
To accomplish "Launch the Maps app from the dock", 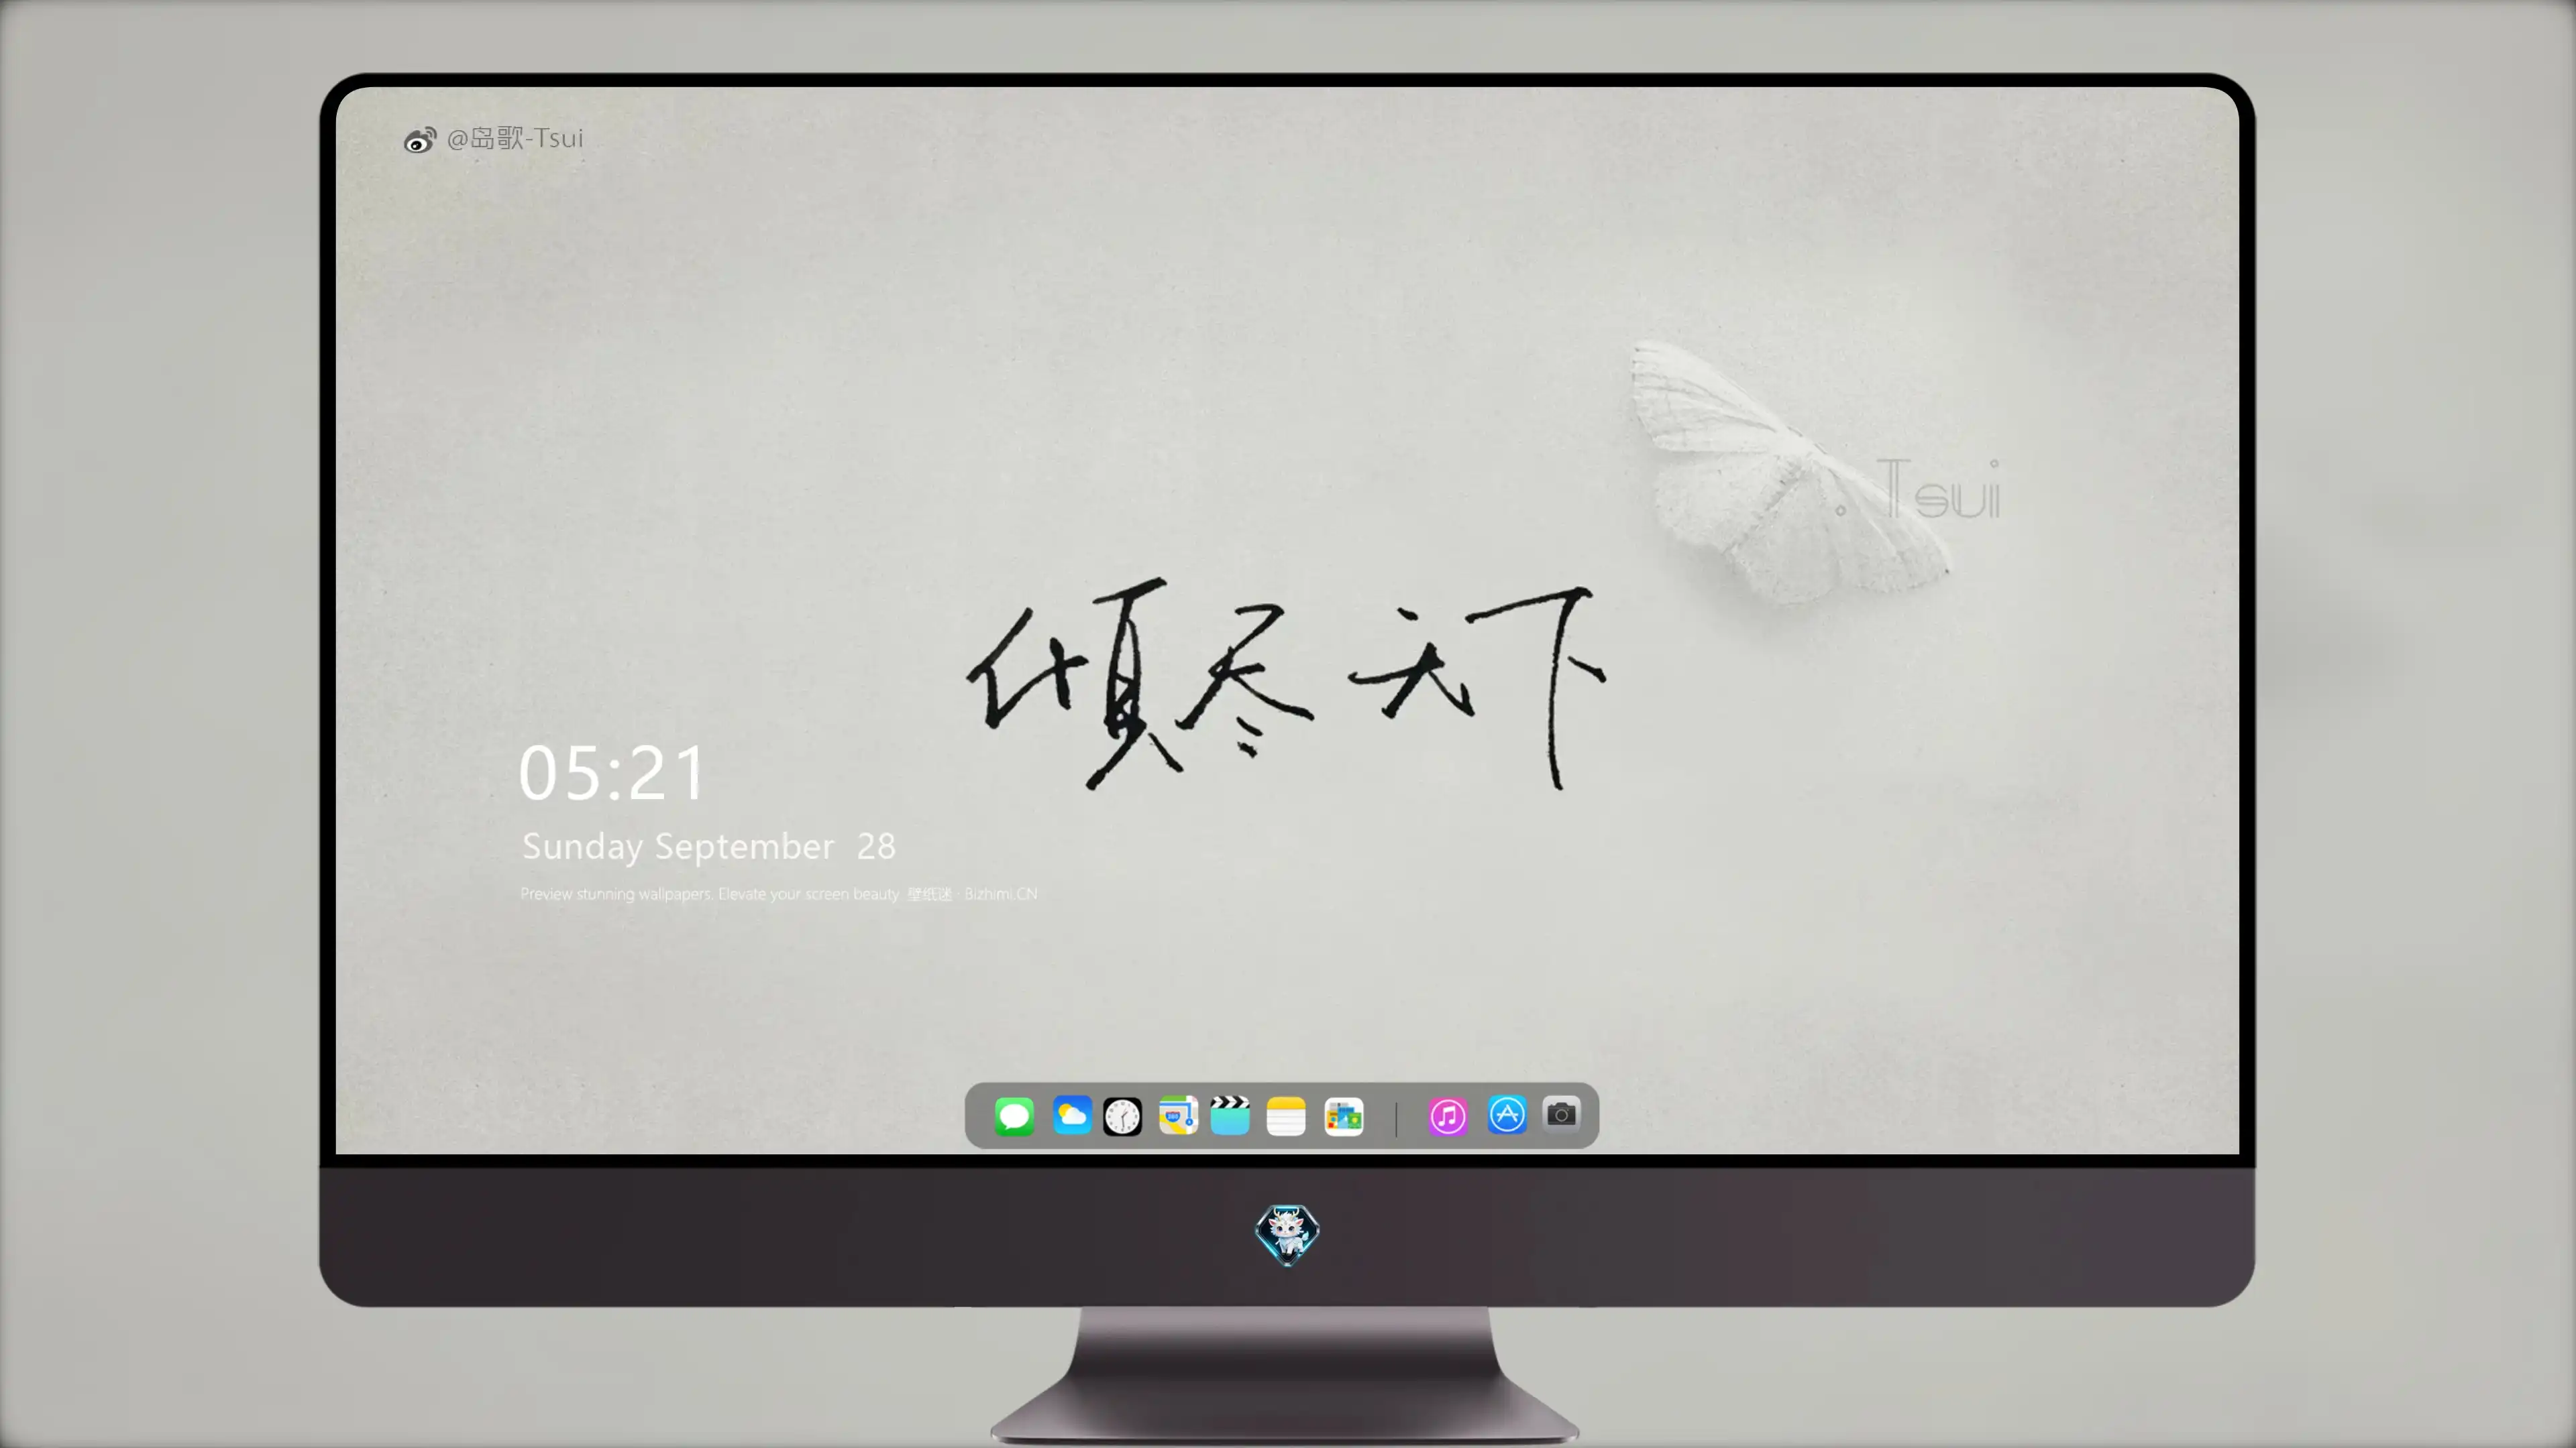I will pos(1178,1116).
